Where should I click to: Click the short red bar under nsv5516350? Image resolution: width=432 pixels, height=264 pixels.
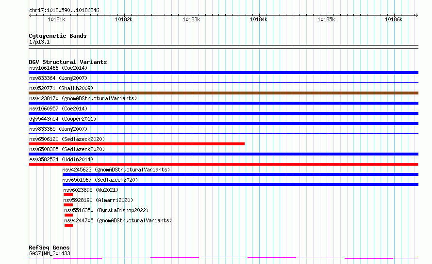click(x=68, y=215)
